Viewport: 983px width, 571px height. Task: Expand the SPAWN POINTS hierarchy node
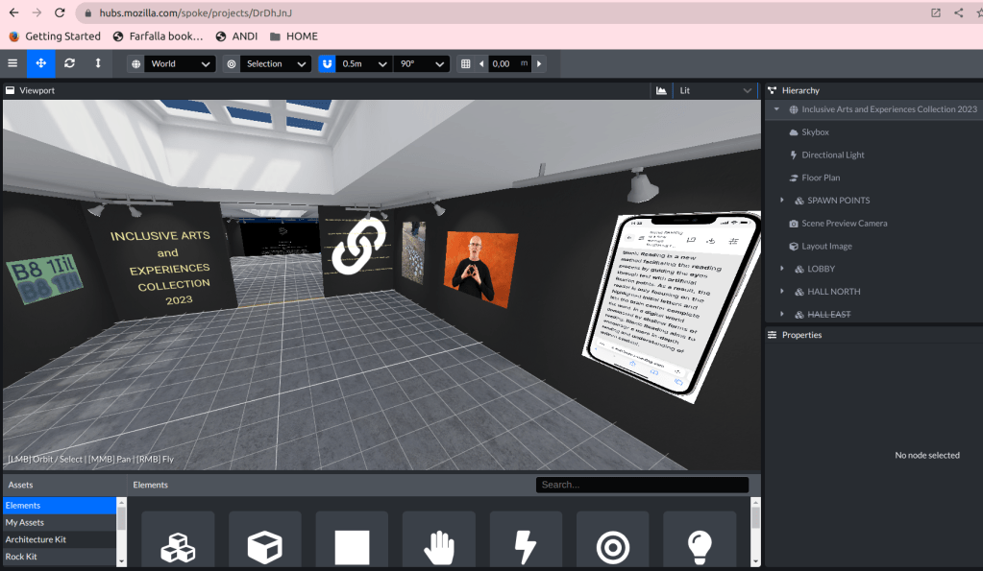[781, 200]
